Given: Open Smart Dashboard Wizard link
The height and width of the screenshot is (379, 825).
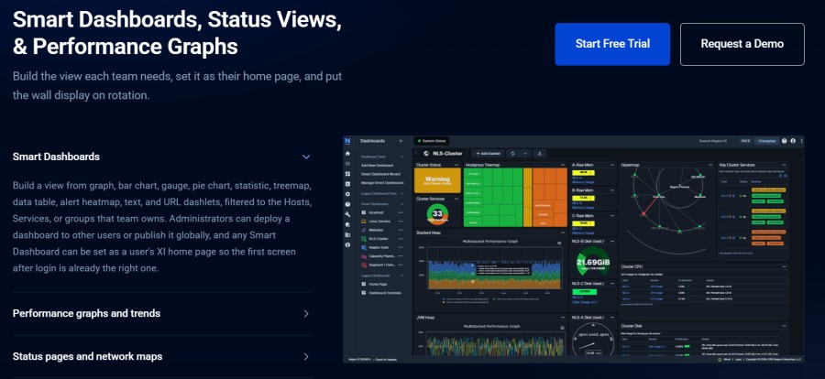Looking at the screenshot, I should [381, 174].
